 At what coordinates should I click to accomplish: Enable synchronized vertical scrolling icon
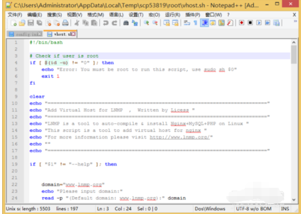click(167, 23)
